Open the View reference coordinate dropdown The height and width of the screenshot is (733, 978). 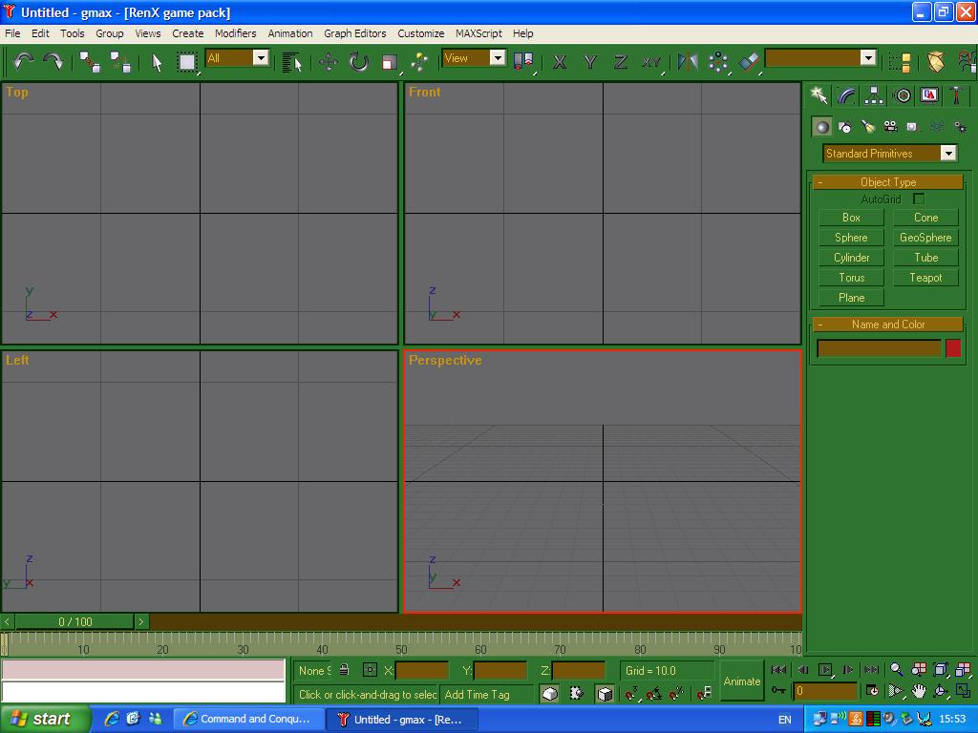pyautogui.click(x=498, y=58)
